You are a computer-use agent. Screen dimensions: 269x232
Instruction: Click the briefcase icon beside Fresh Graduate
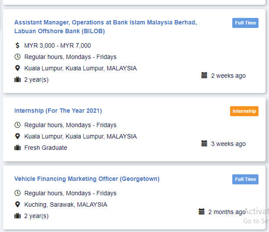pos(17,148)
